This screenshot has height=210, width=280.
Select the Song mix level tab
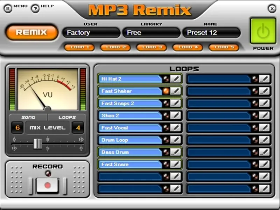click(28, 117)
